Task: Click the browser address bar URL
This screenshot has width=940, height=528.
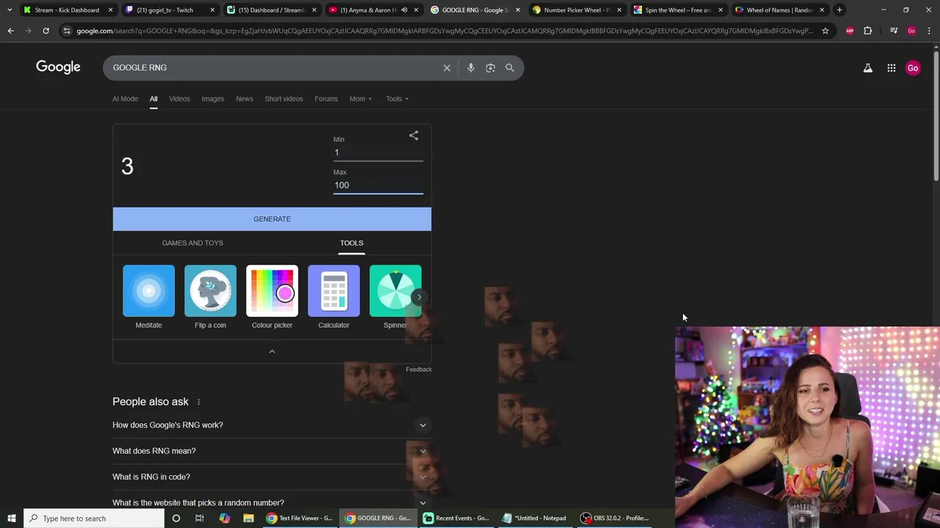Action: 444,31
